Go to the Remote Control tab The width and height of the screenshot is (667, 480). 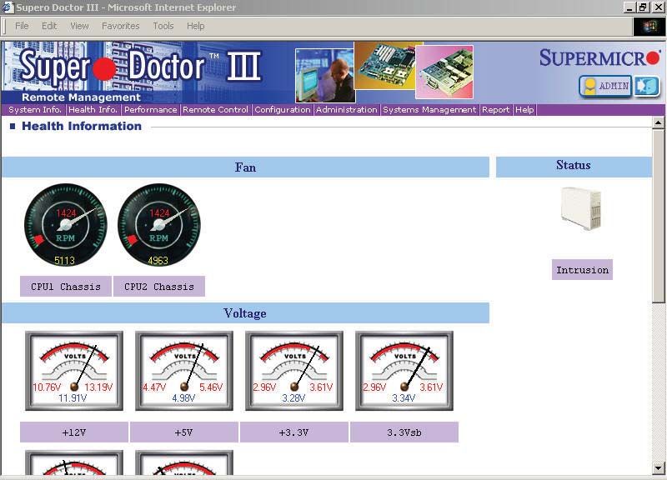tap(215, 110)
